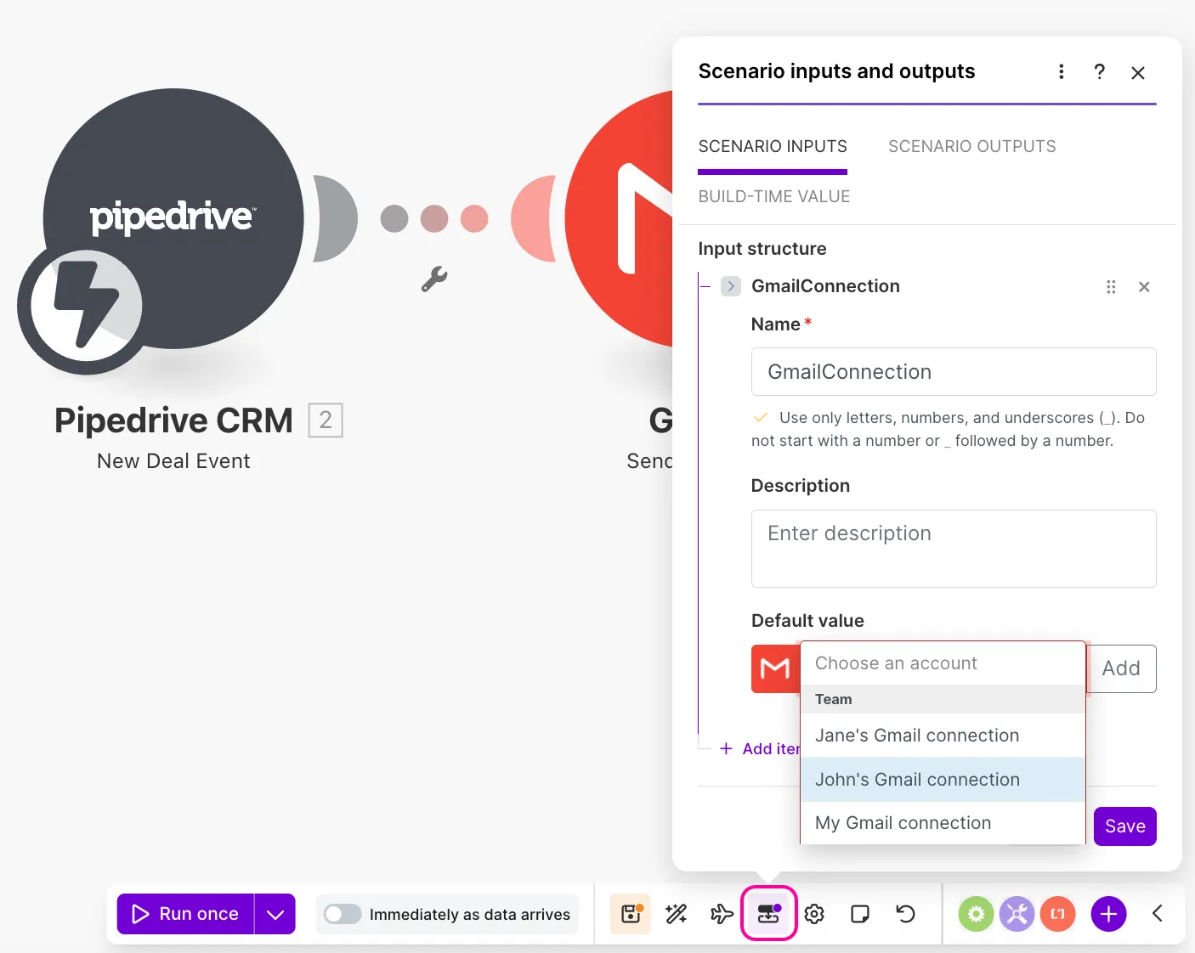1195x953 pixels.
Task: Open the Gmail module on the canvas
Action: point(620,218)
